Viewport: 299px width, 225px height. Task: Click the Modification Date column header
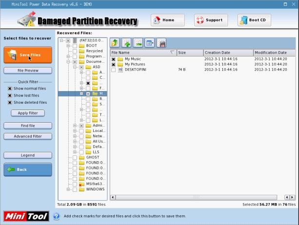[275, 53]
